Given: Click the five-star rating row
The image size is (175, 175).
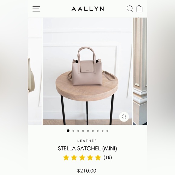Looking at the screenshot, I should 82,157.
